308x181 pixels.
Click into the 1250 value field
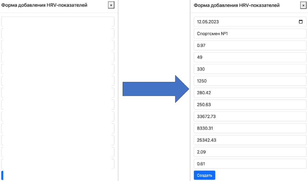(x=250, y=81)
